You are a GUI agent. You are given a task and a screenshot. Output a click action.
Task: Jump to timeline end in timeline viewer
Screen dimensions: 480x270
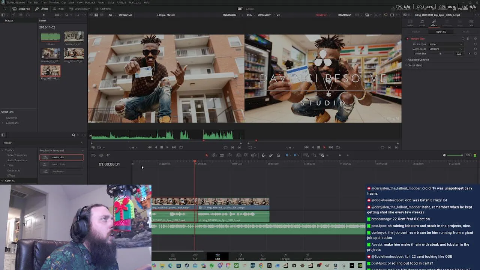coord(330,147)
